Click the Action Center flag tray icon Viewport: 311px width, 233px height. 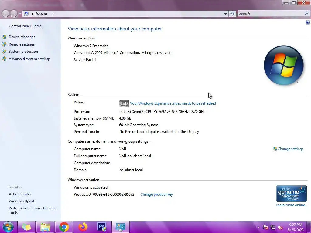point(266,228)
